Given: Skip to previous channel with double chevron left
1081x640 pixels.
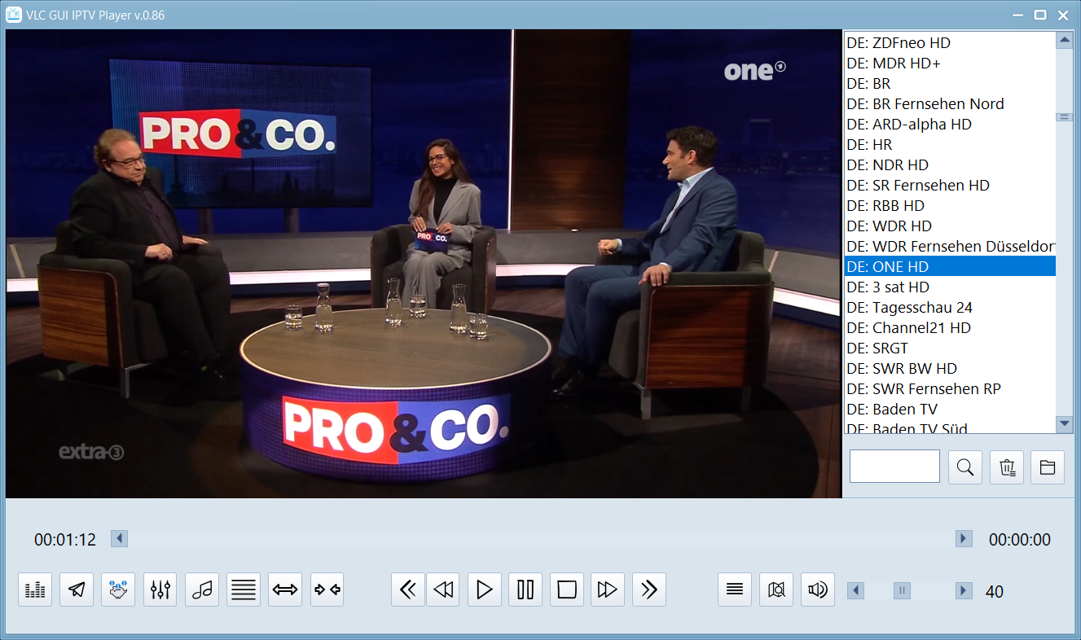Looking at the screenshot, I should [408, 590].
